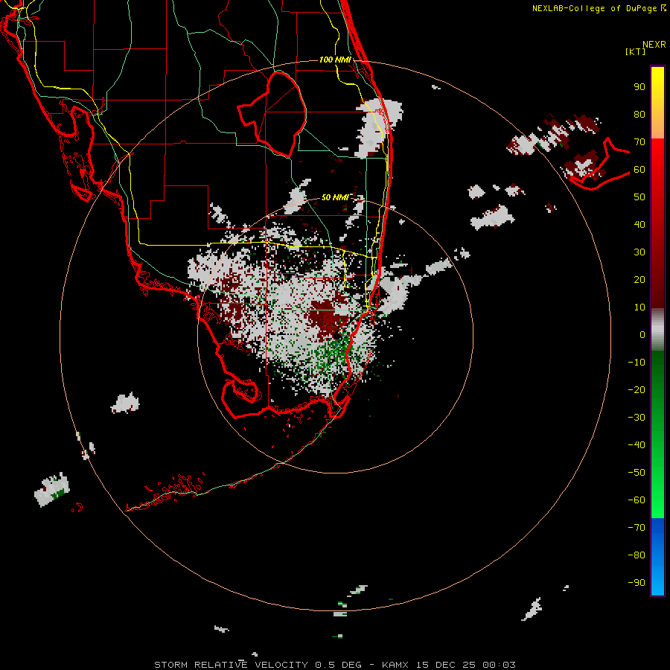Click the 0 value on the velocity scale
This screenshot has width=670, height=670.
pos(642,334)
